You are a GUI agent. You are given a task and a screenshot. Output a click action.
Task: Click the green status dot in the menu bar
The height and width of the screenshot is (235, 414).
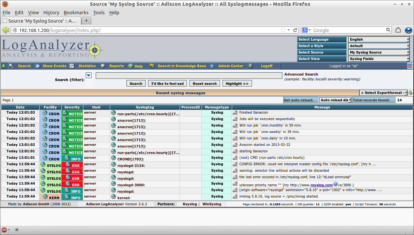pos(4,66)
